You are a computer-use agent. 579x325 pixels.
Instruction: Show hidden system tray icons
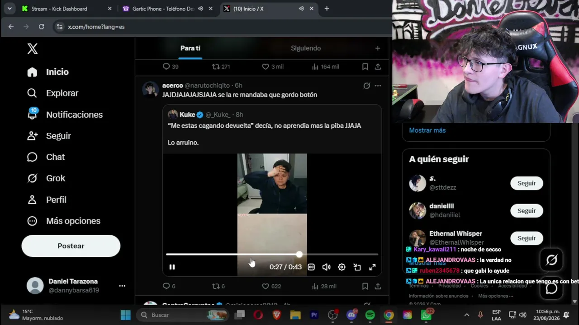point(467,315)
